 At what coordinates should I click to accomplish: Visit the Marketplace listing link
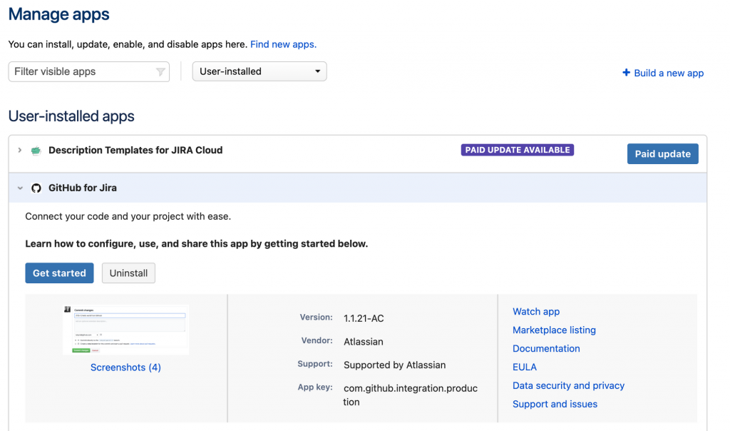point(554,330)
